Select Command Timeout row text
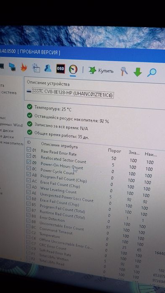 [x=56, y=231]
